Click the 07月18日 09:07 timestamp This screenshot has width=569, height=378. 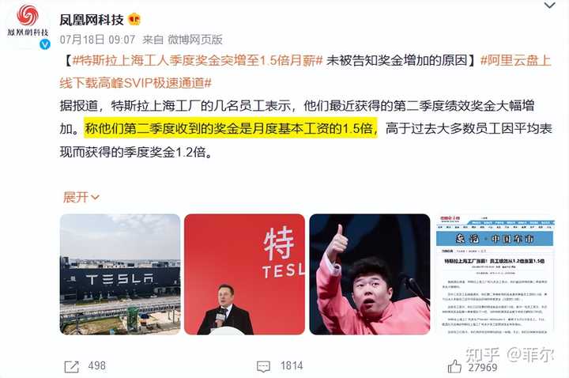(97, 40)
